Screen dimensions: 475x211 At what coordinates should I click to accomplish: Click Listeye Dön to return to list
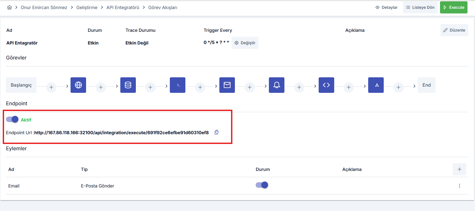[x=420, y=7]
